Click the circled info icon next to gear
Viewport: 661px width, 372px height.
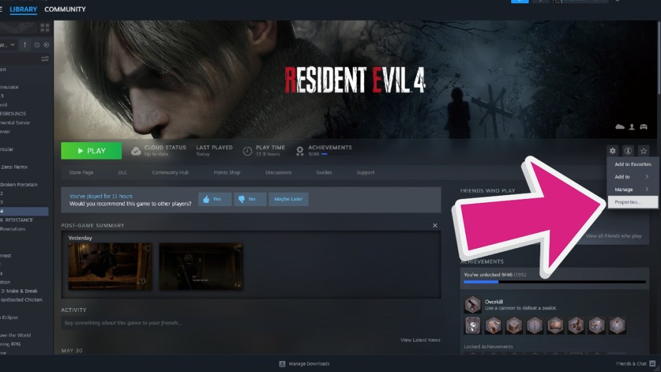tap(627, 150)
